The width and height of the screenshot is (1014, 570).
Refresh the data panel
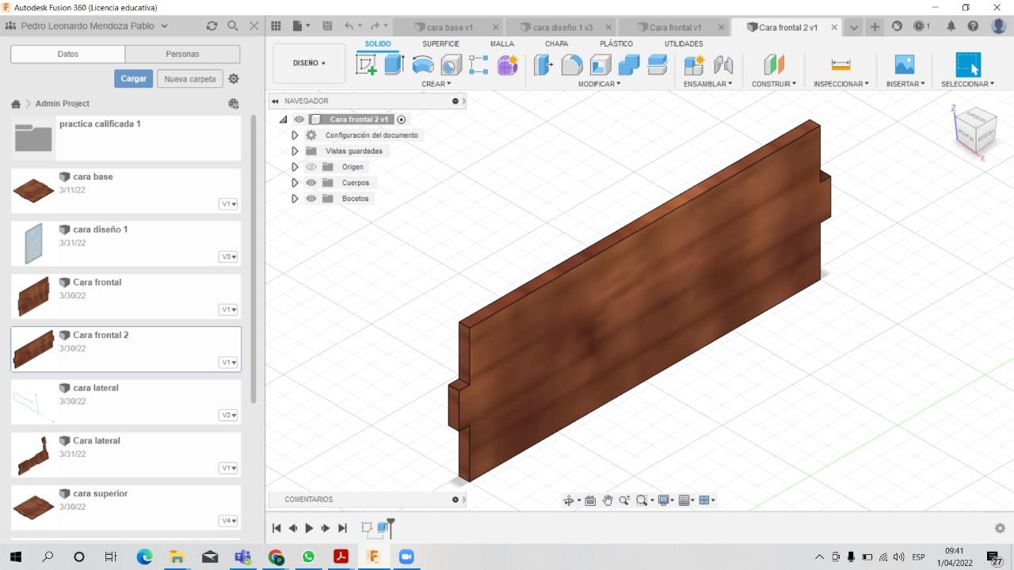212,26
